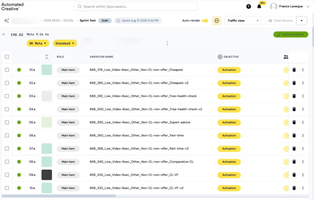
Task: Click the search within Specsavers field
Action: click(x=136, y=7)
